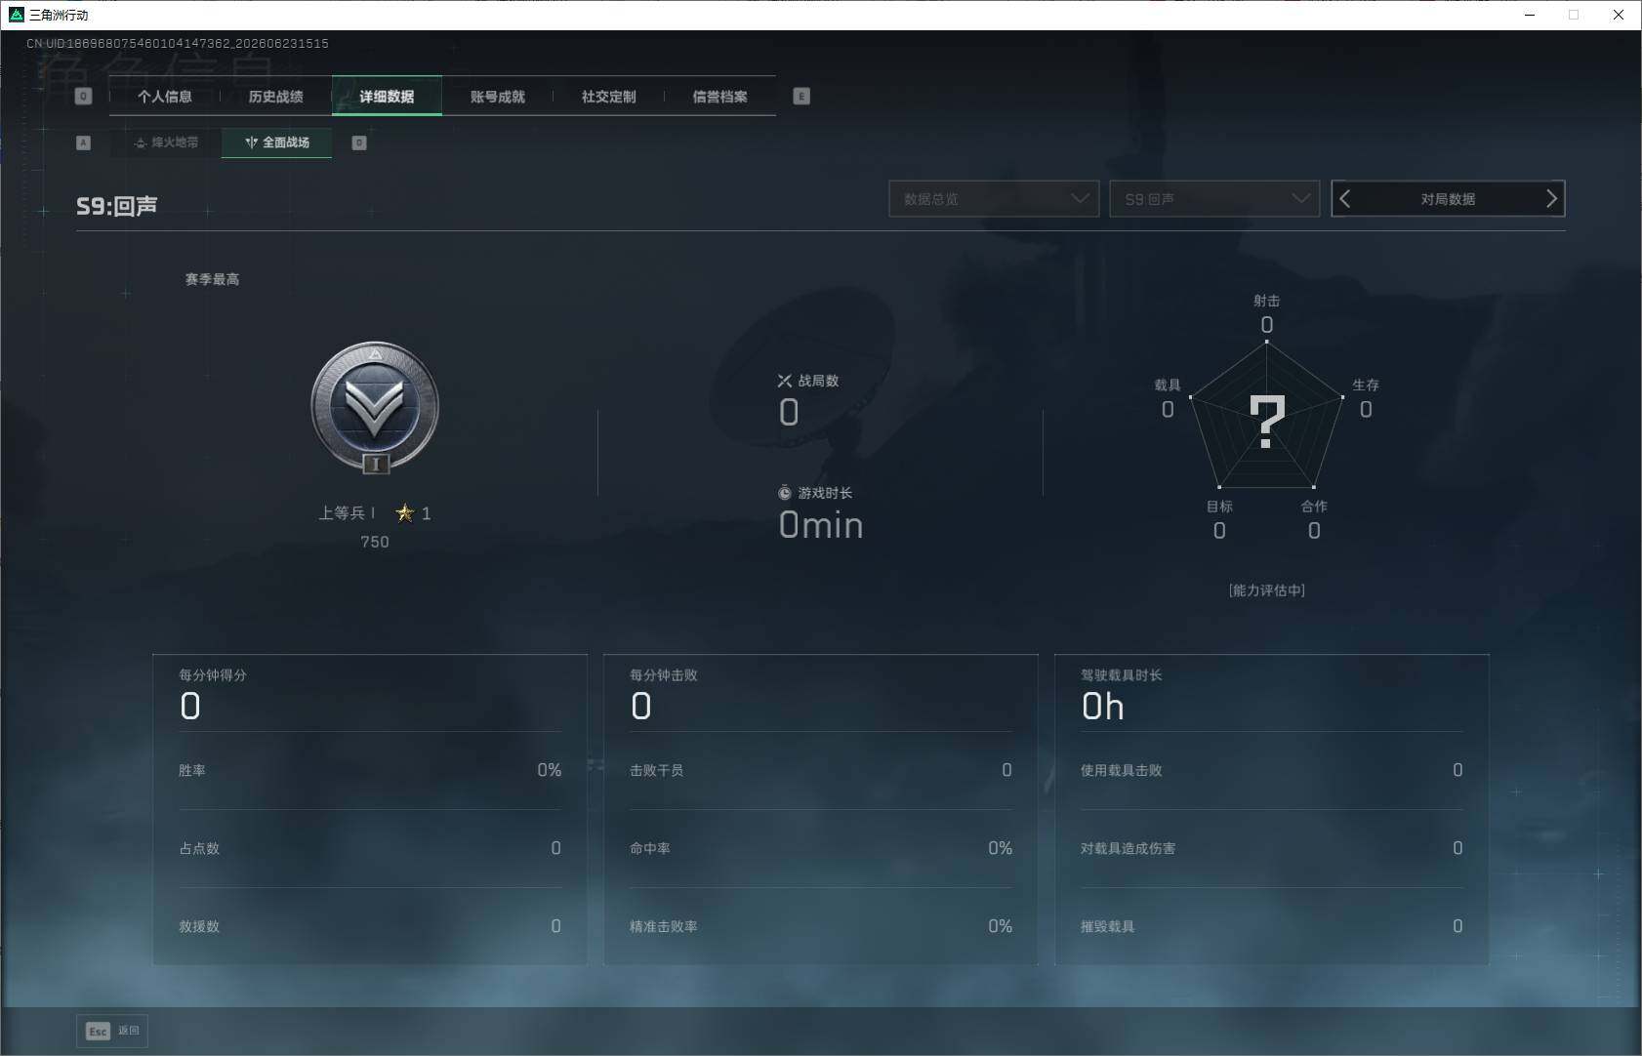Switch to 烽火地带 mode sub-tab
Viewport: 1642px width, 1056px height.
click(166, 142)
